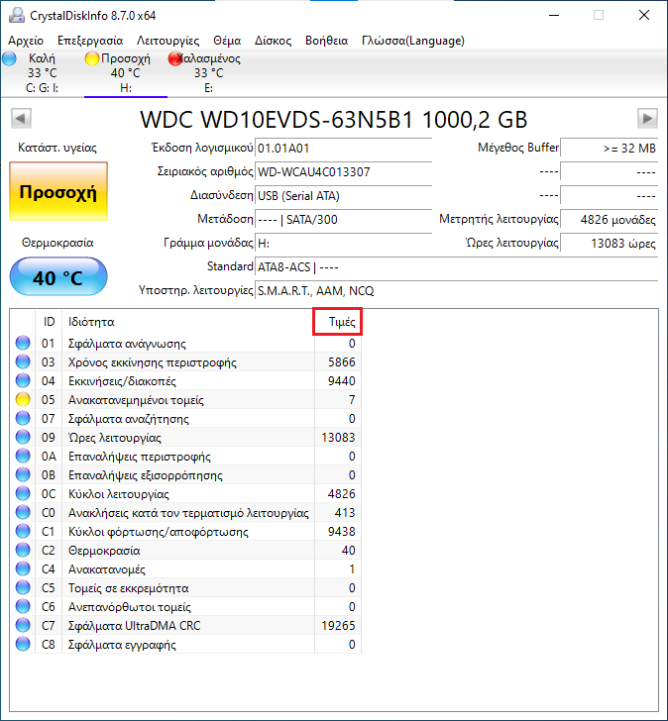Click the yellow caution-status circle icon

pos(92,58)
